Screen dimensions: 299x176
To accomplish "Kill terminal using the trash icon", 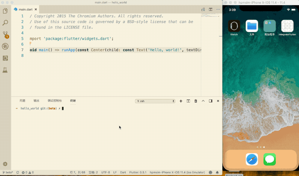I will [x=195, y=101].
